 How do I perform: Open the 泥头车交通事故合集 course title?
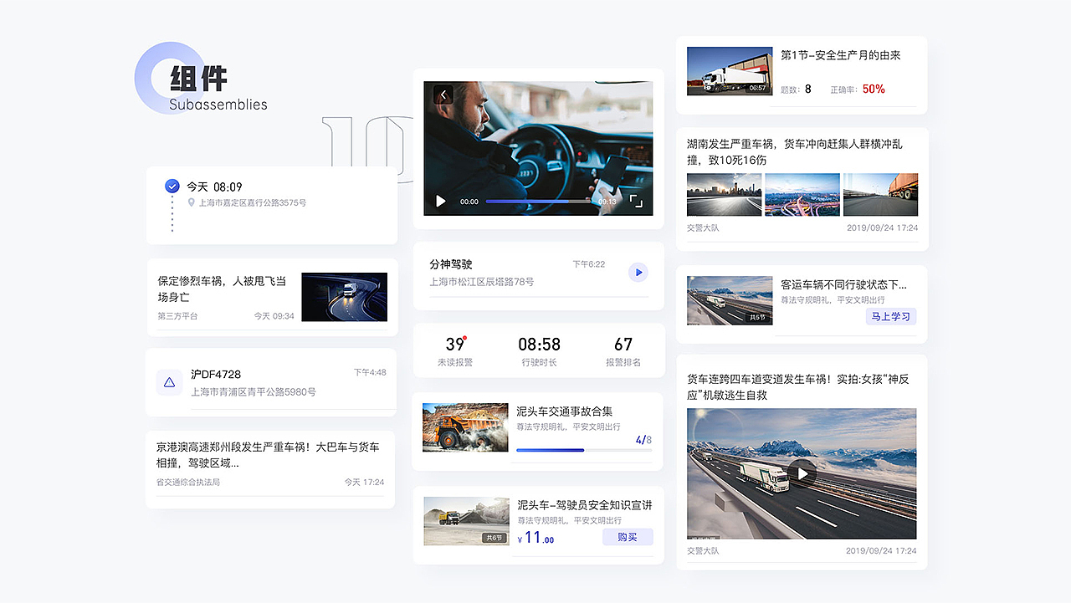(564, 411)
